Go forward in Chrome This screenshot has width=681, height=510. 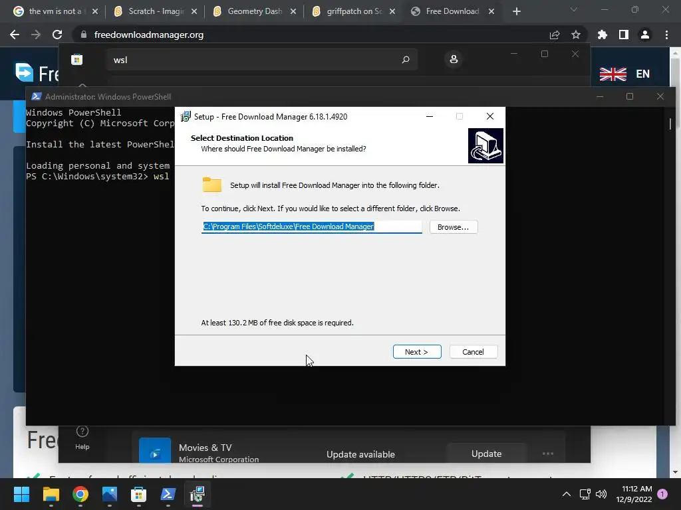tap(36, 35)
